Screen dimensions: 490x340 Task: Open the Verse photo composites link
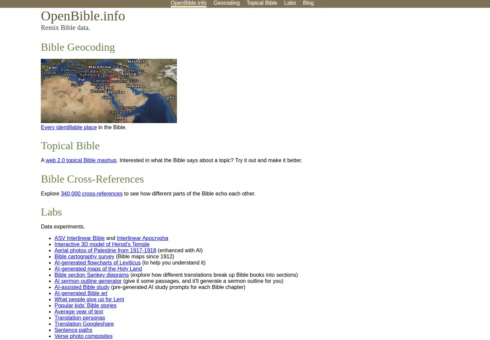pos(83,336)
